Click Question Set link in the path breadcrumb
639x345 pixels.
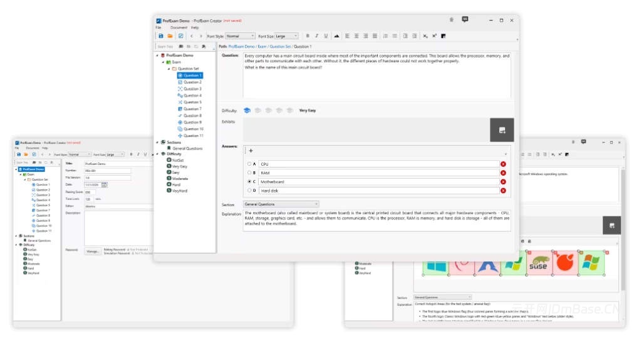(x=281, y=47)
